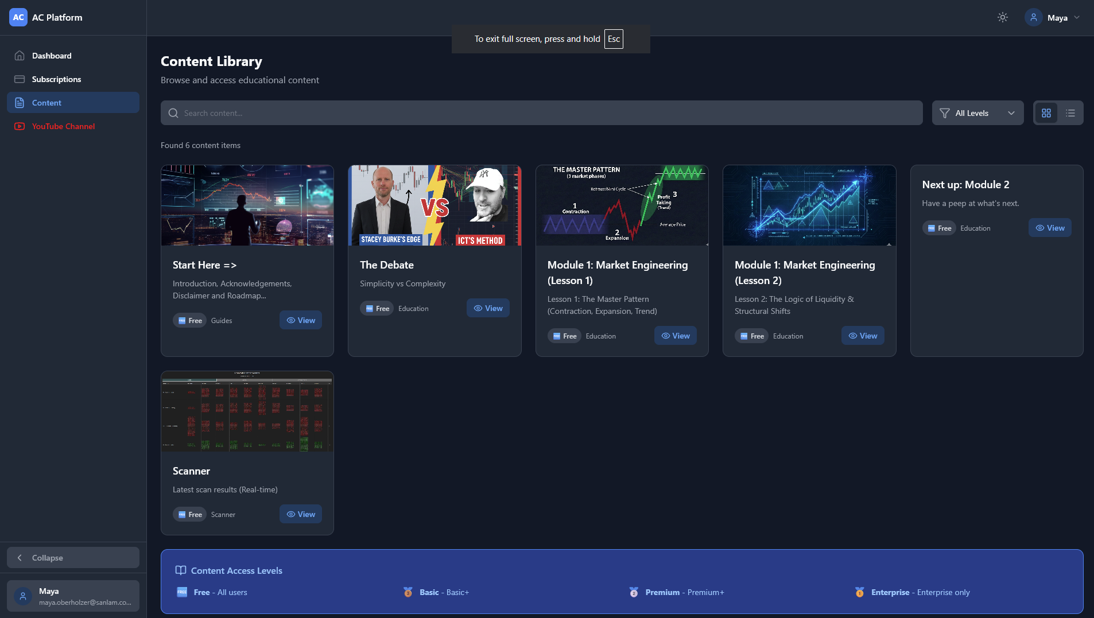Switch to list view layout
Image resolution: width=1094 pixels, height=618 pixels.
click(1070, 113)
